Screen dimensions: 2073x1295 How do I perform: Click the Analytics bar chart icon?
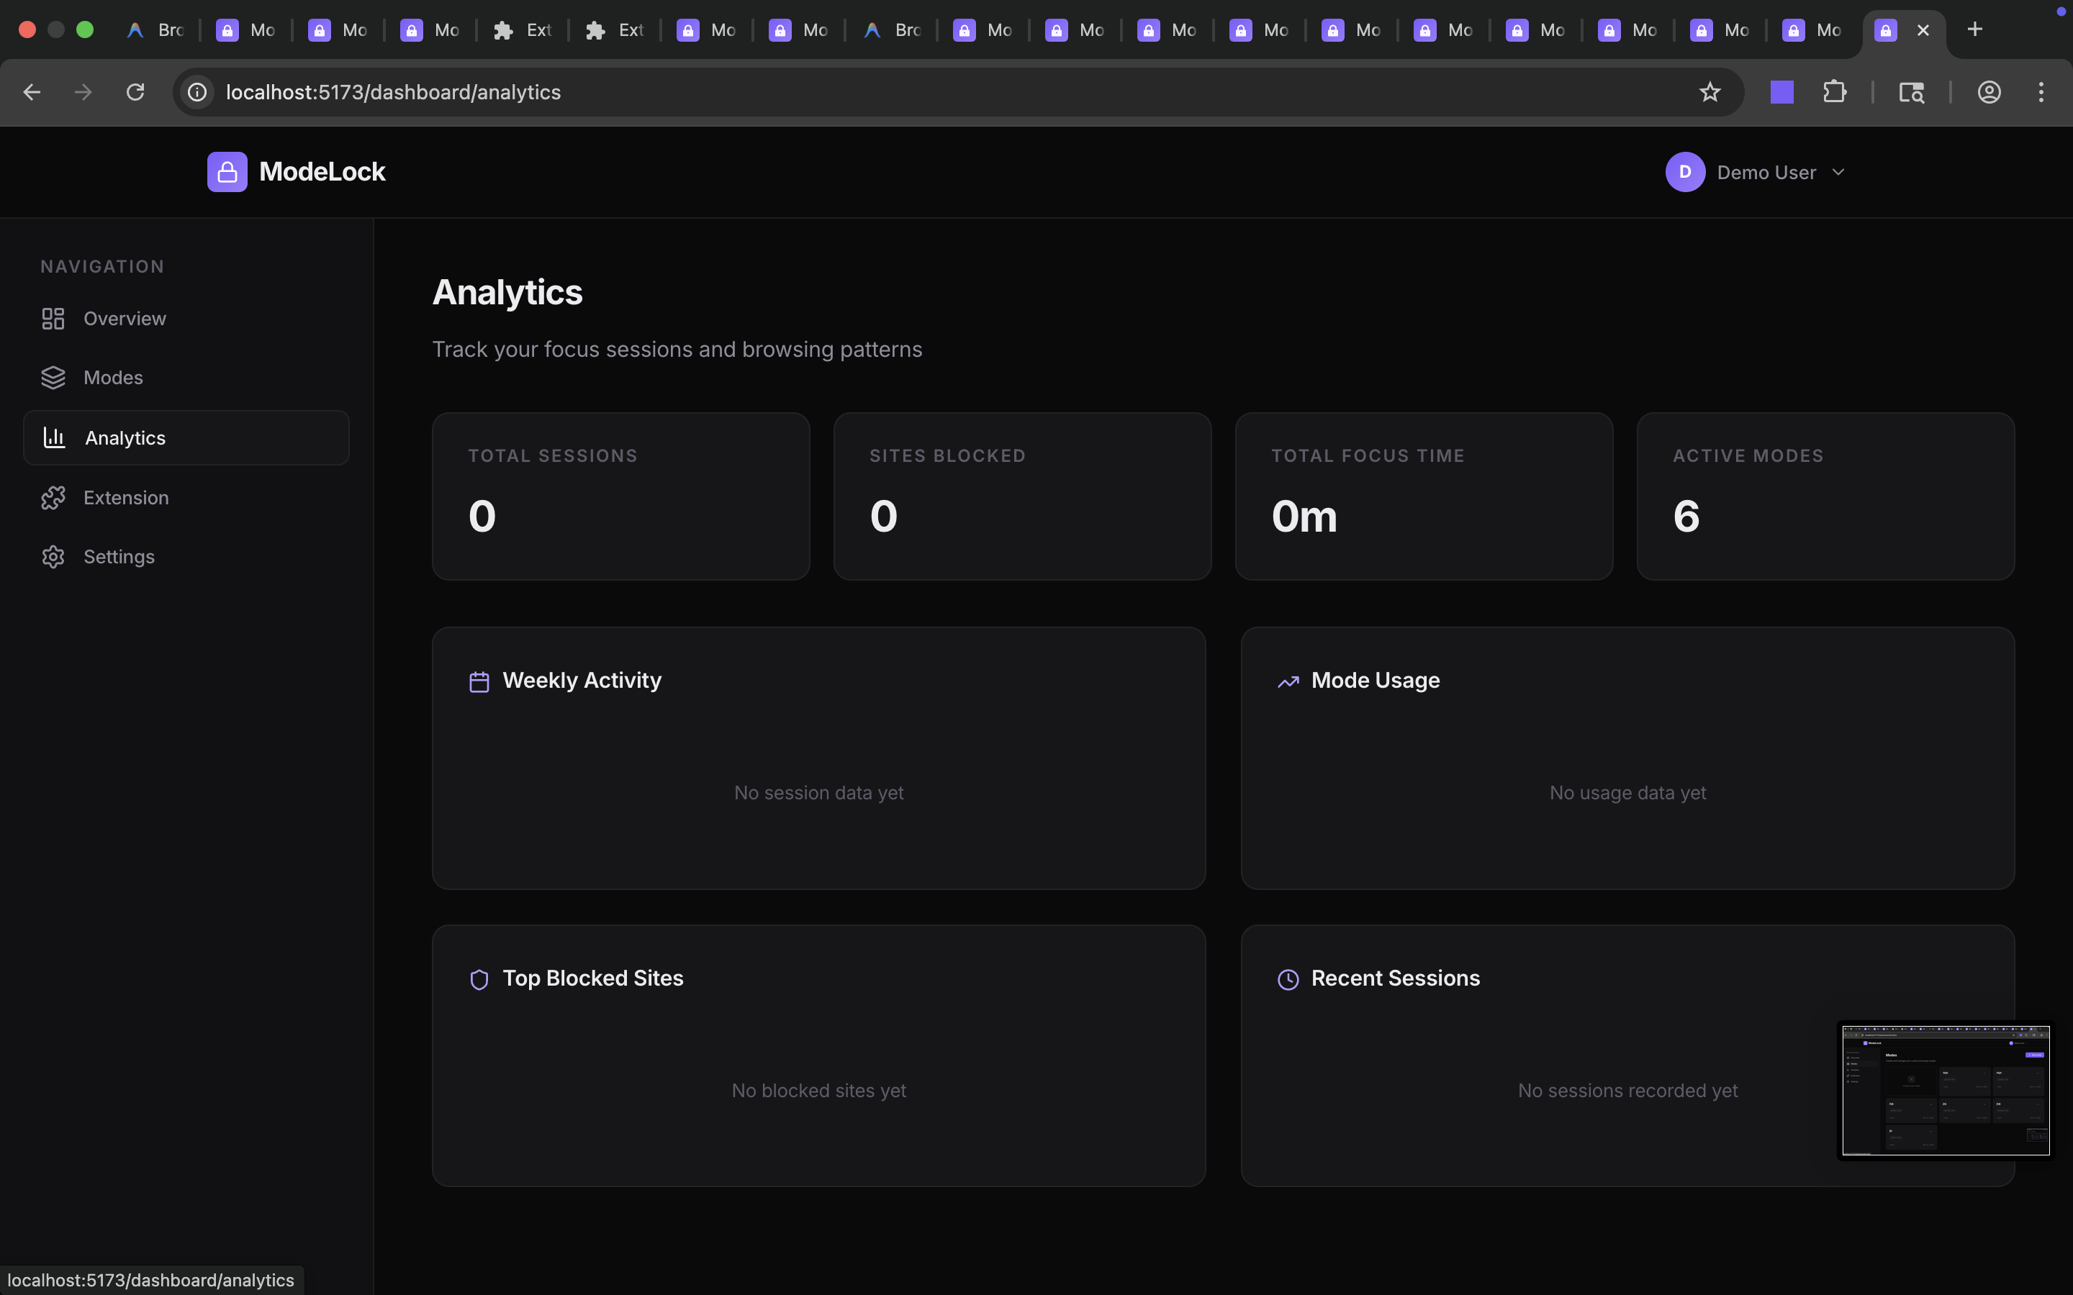point(55,437)
